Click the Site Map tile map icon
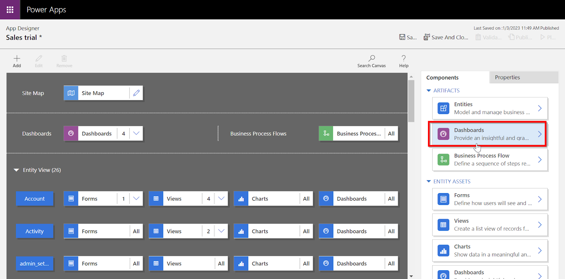This screenshot has width=565, height=279. pyautogui.click(x=71, y=93)
